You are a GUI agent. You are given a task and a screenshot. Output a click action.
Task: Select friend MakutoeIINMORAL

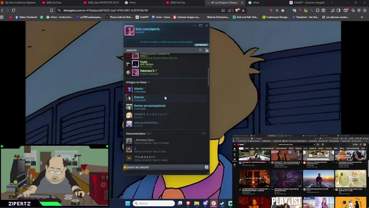pos(166,124)
